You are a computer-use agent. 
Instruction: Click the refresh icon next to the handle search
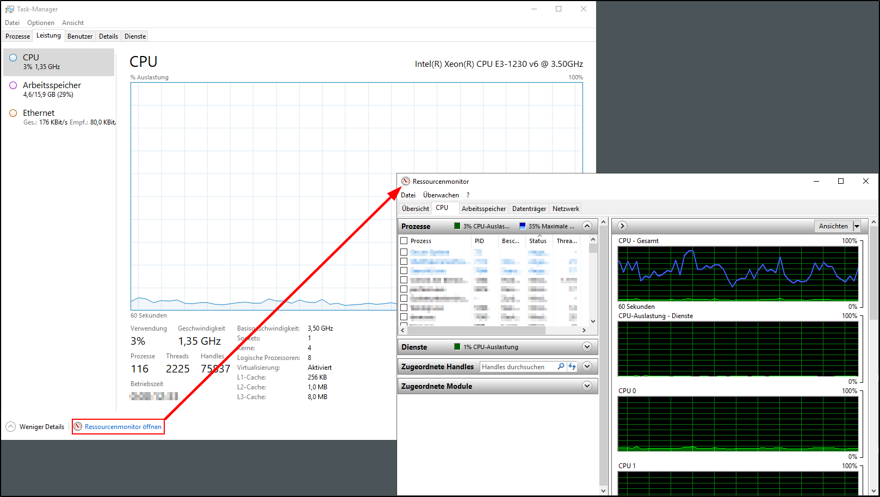(572, 366)
